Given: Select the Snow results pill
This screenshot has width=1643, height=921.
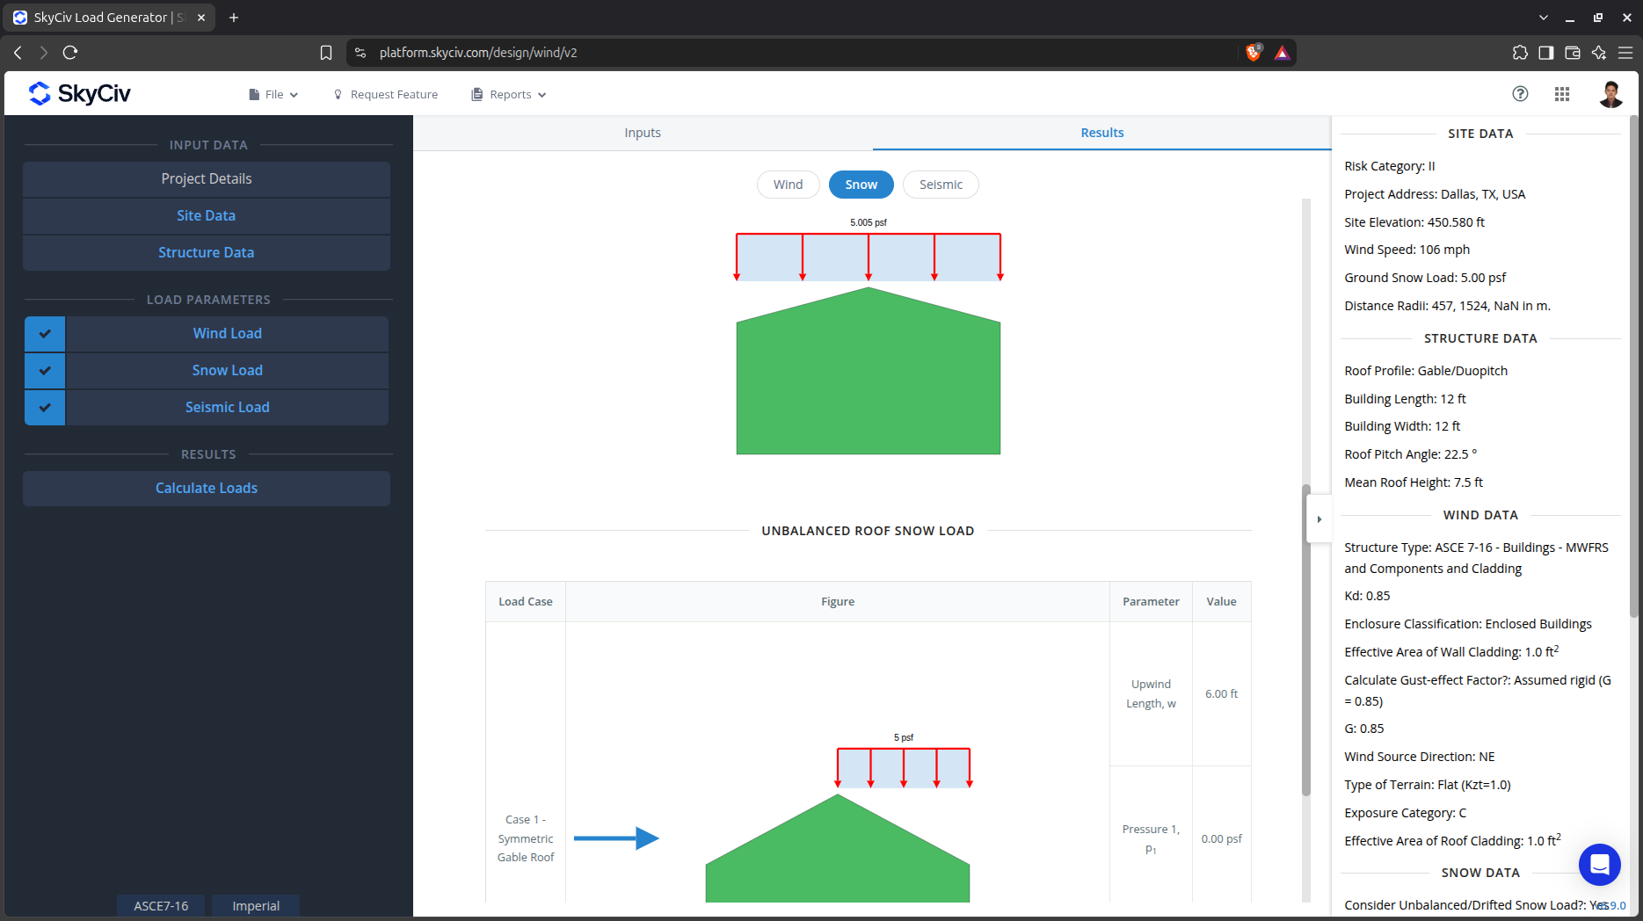Looking at the screenshot, I should (x=861, y=185).
